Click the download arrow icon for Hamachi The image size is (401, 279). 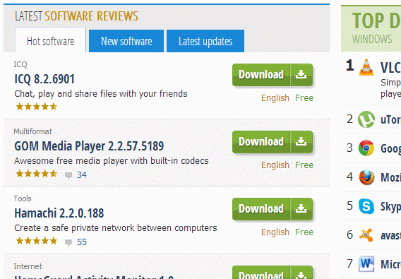tap(301, 209)
